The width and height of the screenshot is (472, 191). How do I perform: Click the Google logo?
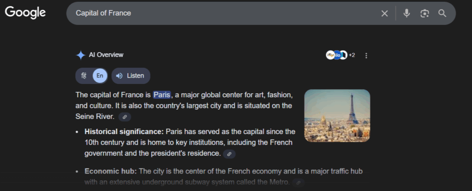pos(25,13)
